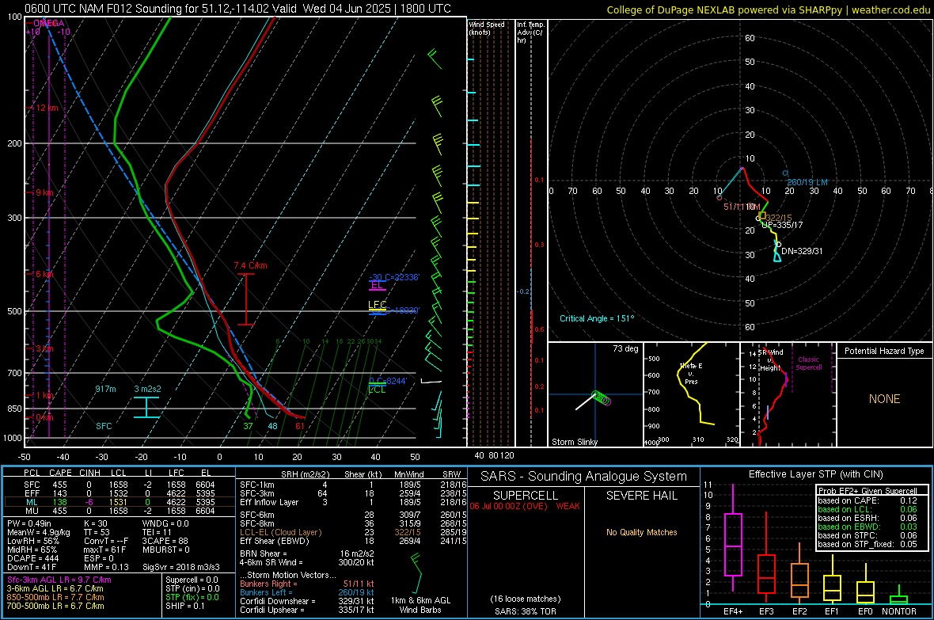The image size is (934, 620).
Task: Click the magenta 'EL' level label
Action: pos(377,285)
